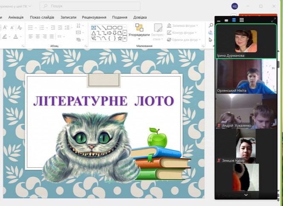Viewport: 283px width, 206px height.
Task: Increase the list indent level
Action: tap(60, 28)
